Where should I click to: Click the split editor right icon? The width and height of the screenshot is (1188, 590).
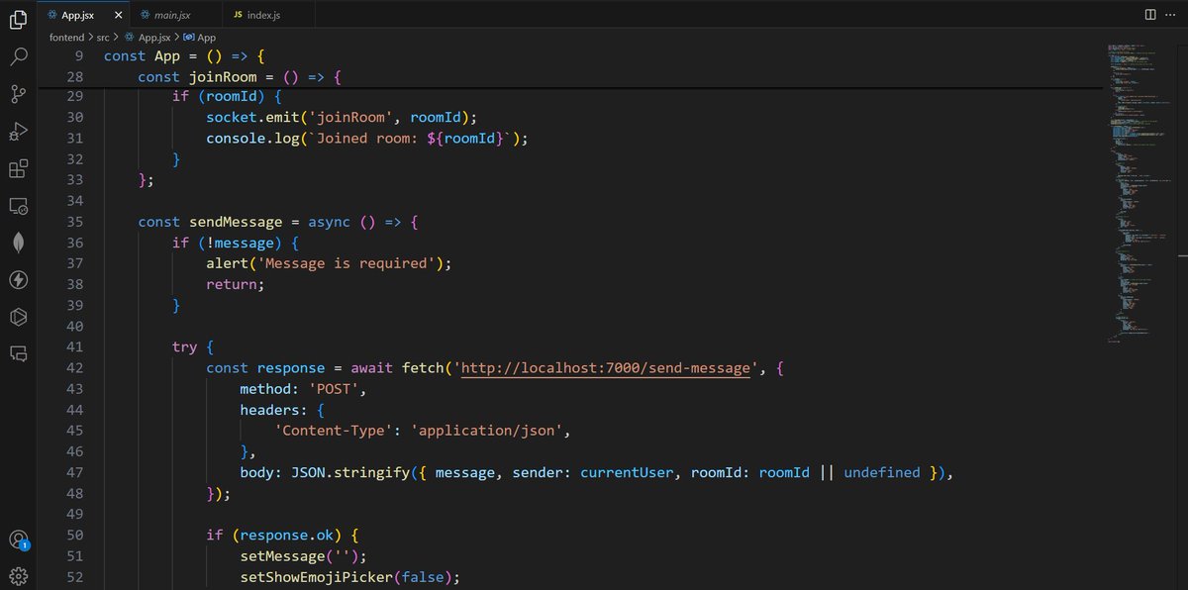pyautogui.click(x=1150, y=15)
